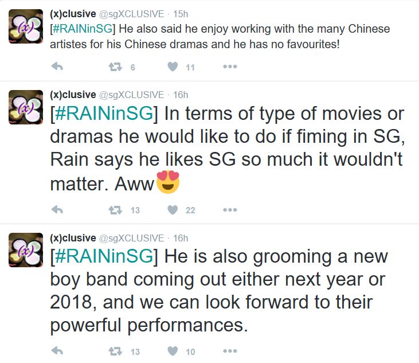Open more options on the filming in SG tweet
The image size is (419, 363).
230,210
